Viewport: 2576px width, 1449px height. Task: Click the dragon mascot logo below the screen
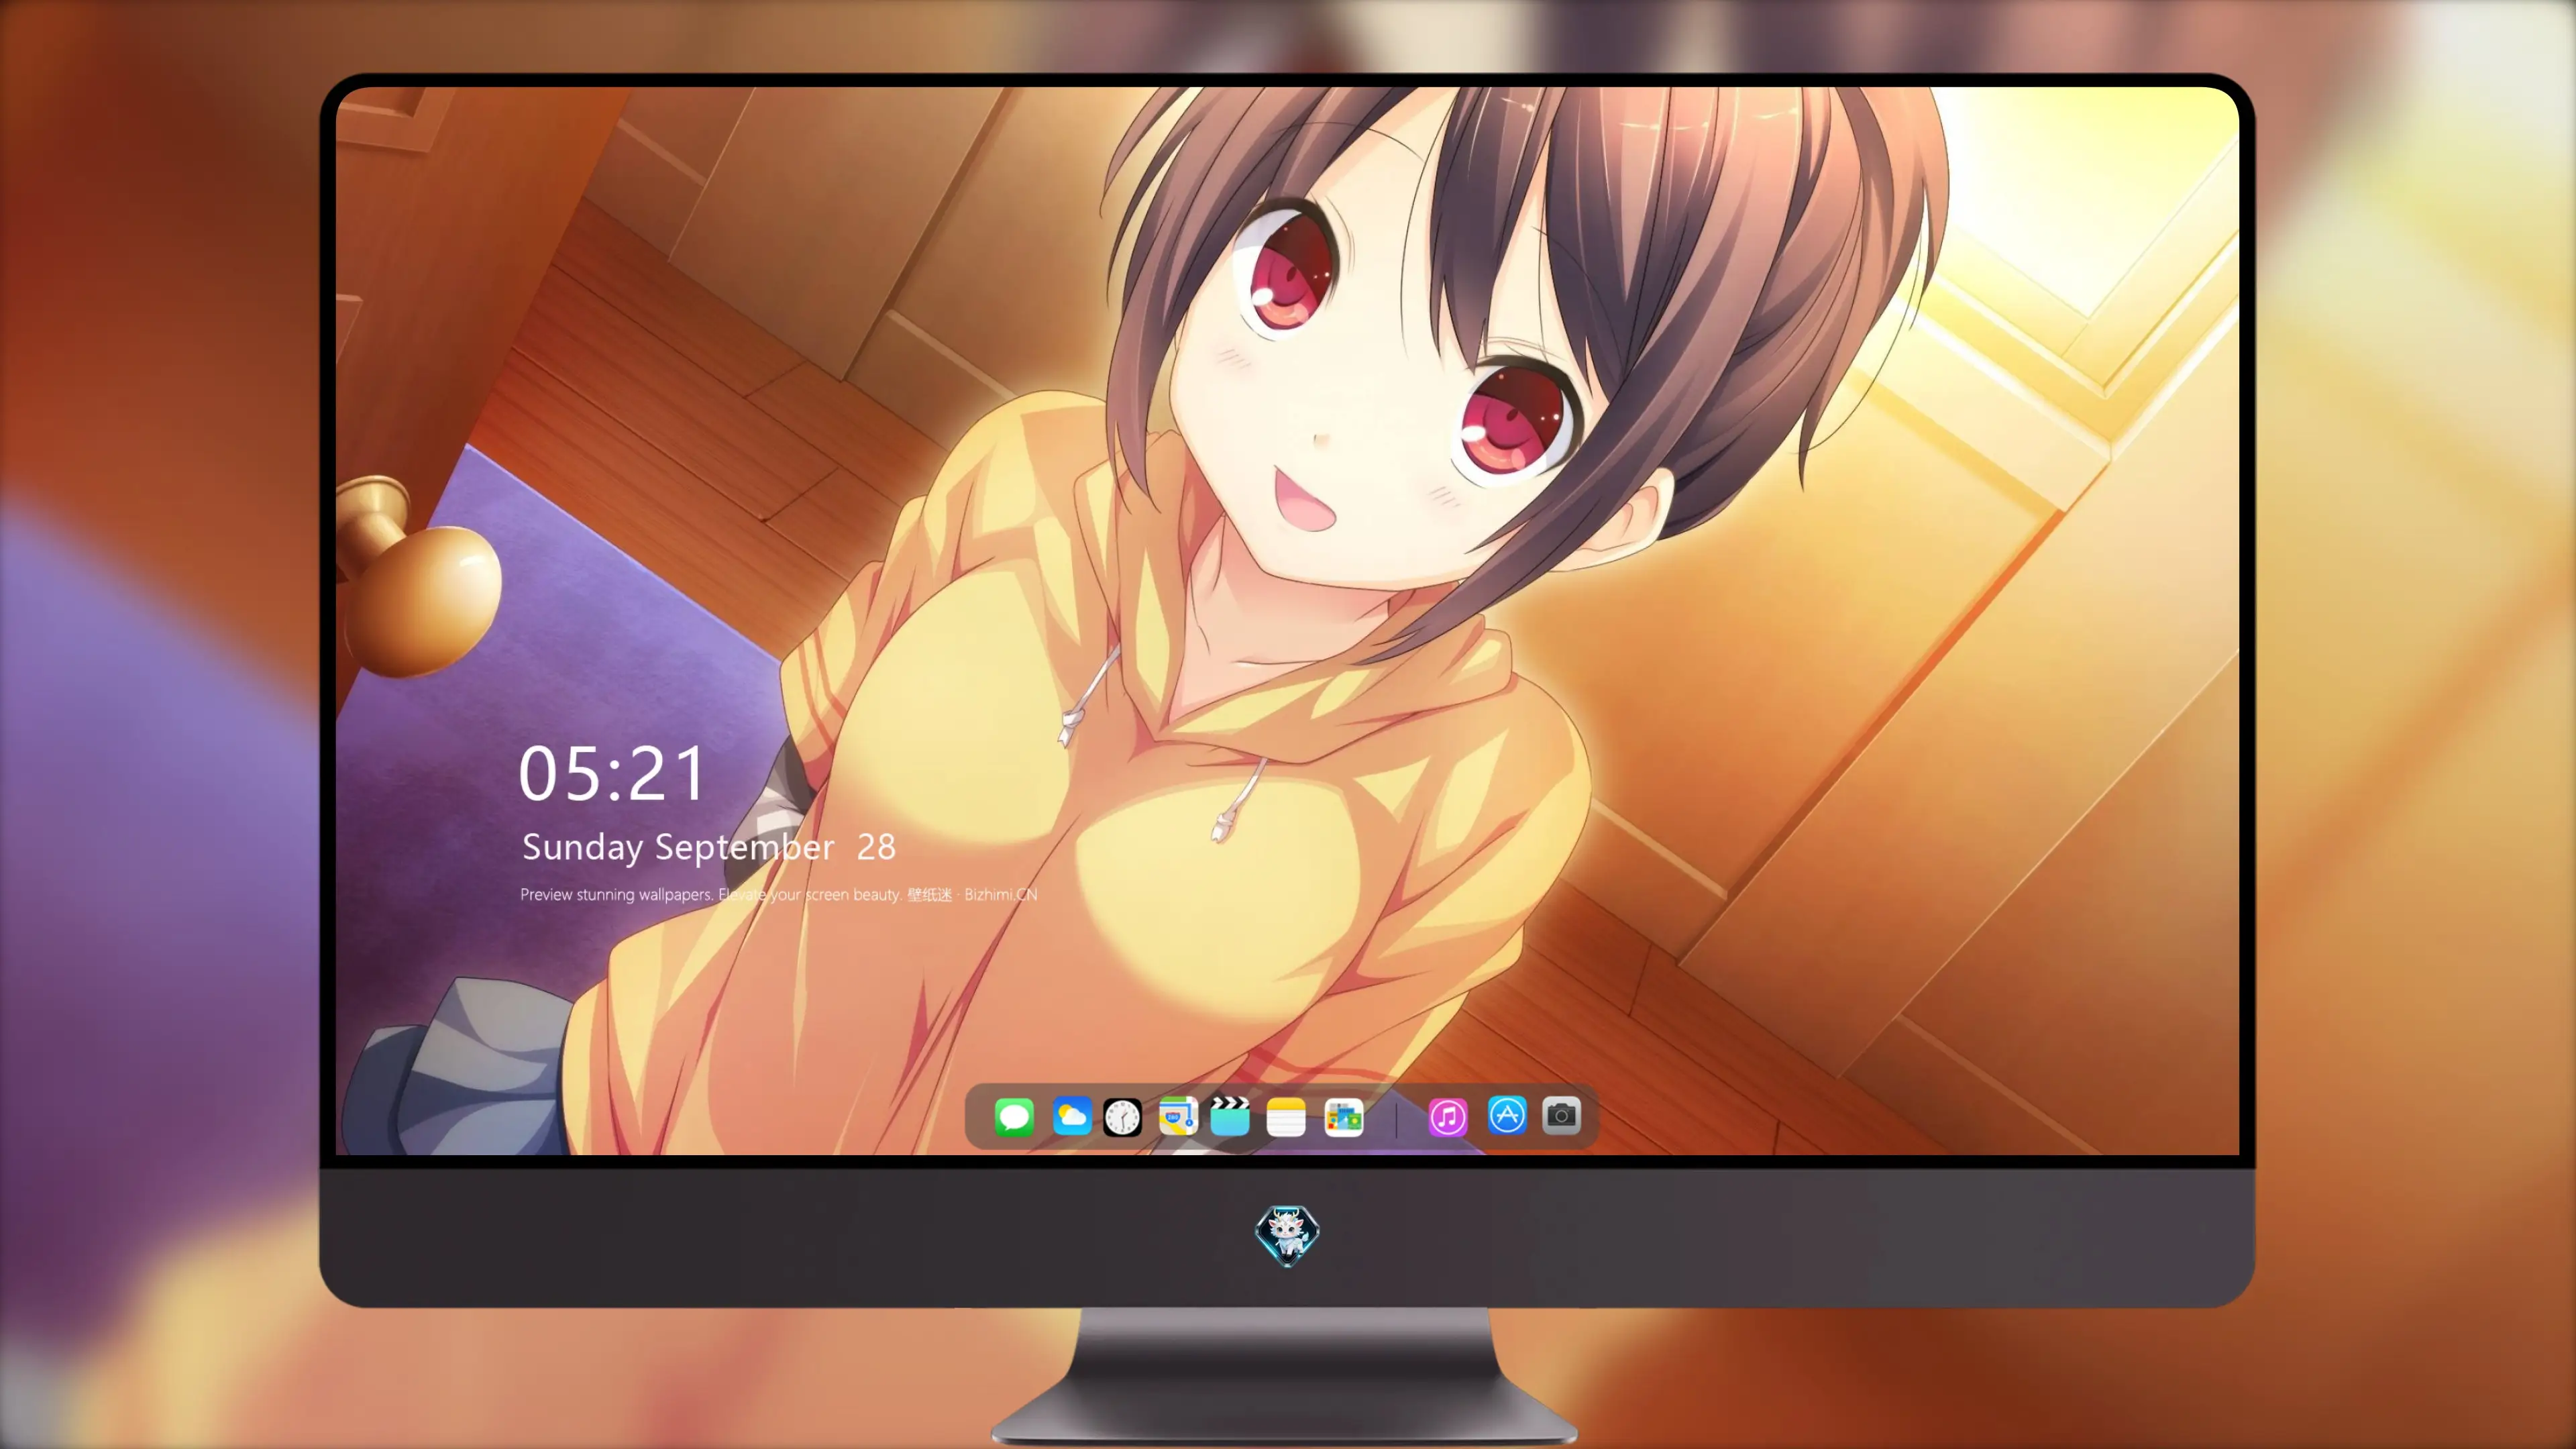pos(1287,1236)
